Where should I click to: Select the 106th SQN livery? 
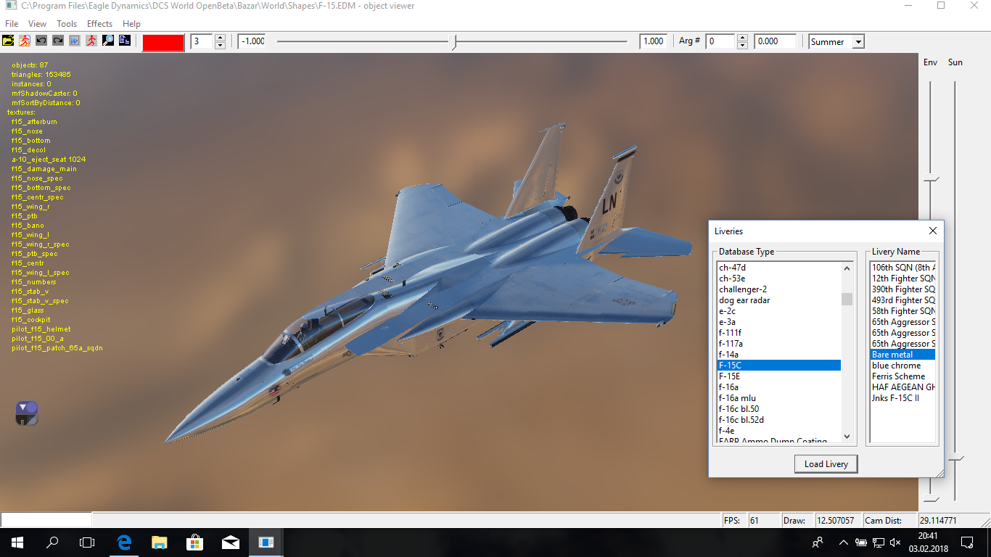click(x=902, y=268)
